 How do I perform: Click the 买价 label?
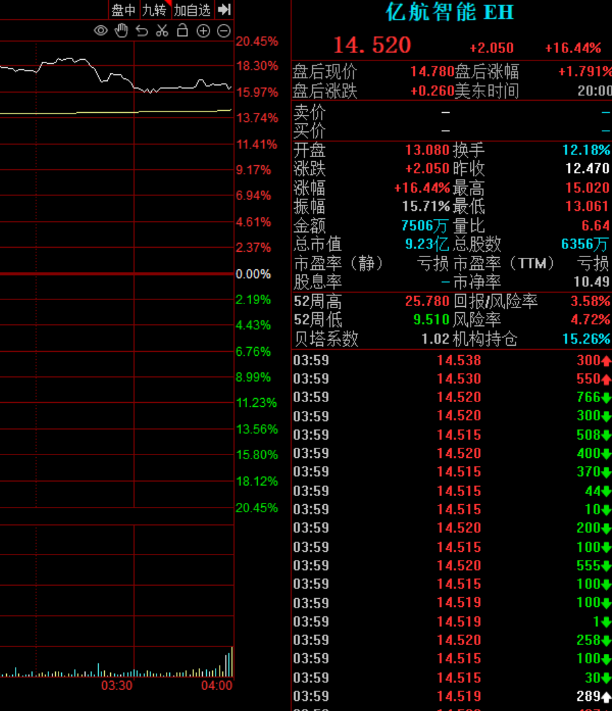pyautogui.click(x=309, y=131)
